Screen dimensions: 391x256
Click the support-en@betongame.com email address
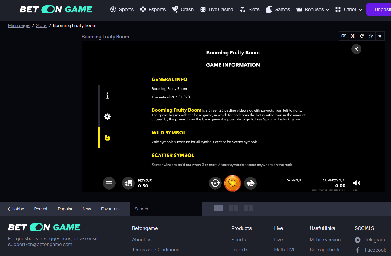(x=40, y=245)
